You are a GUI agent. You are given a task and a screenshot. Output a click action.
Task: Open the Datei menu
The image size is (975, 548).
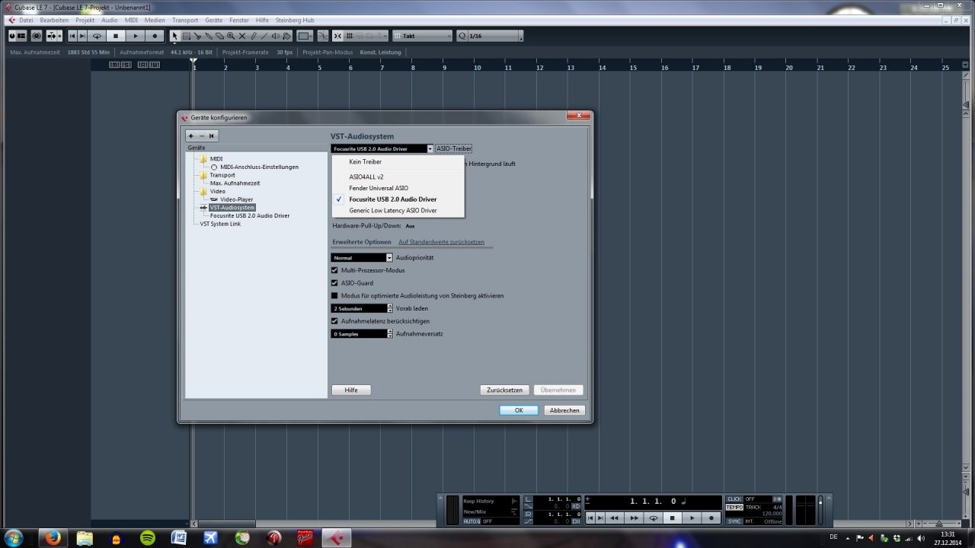click(x=26, y=20)
